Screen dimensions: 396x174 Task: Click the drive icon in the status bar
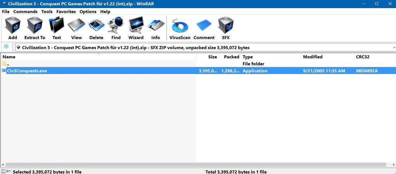[x=3, y=171]
